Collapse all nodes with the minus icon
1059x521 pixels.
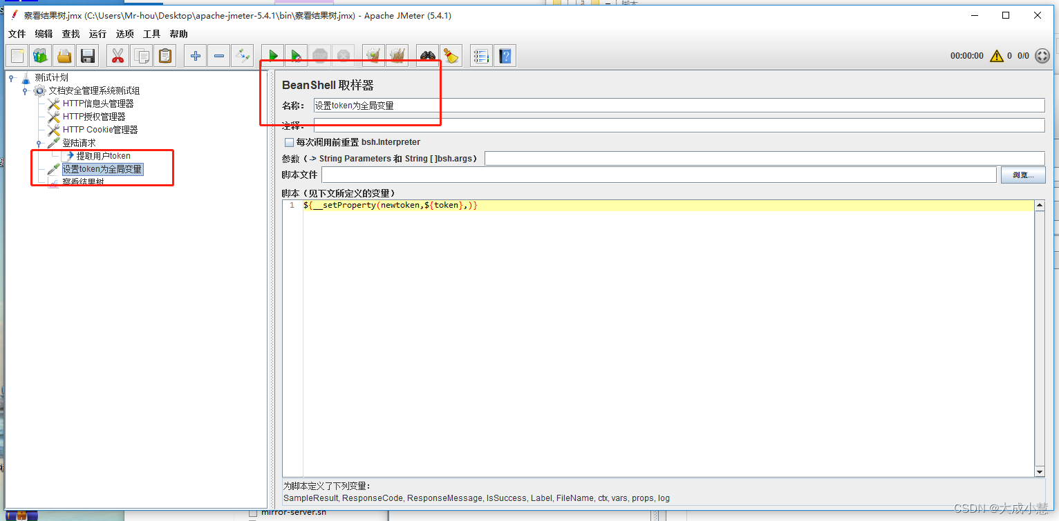tap(219, 56)
